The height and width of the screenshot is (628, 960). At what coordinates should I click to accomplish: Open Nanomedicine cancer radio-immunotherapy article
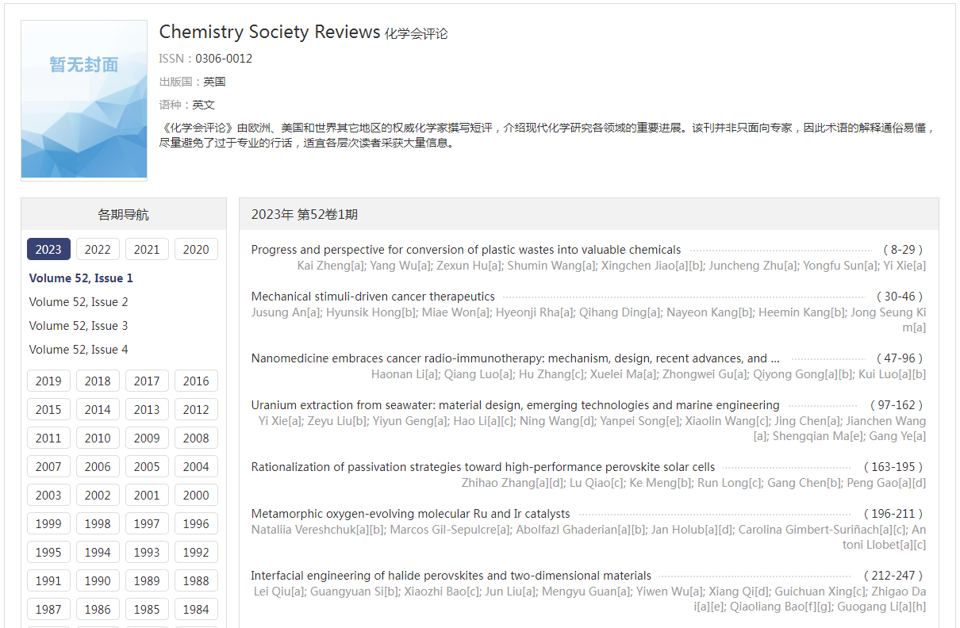pos(515,358)
